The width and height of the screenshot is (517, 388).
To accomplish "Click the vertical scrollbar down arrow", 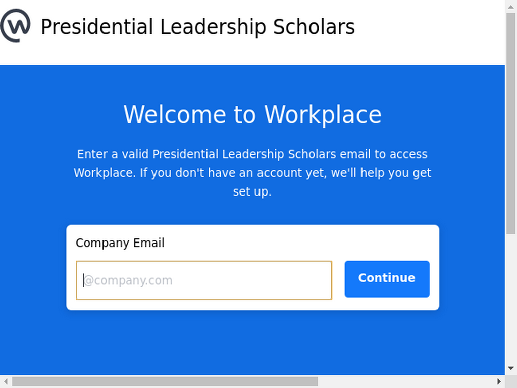I will point(511,368).
